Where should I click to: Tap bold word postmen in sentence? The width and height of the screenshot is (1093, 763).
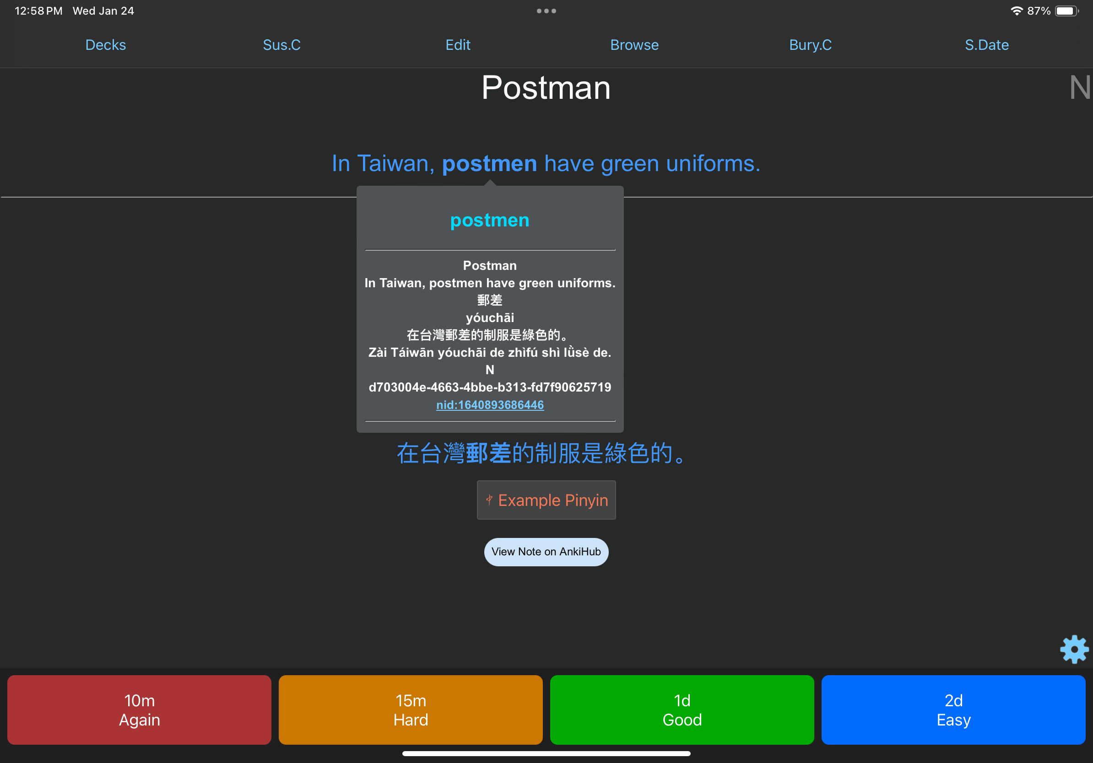click(489, 164)
